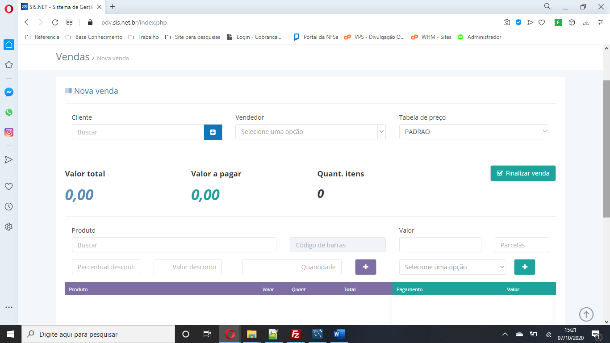Screen dimensions: 610x343
Task: Click the Código de barras field
Action: (338, 245)
